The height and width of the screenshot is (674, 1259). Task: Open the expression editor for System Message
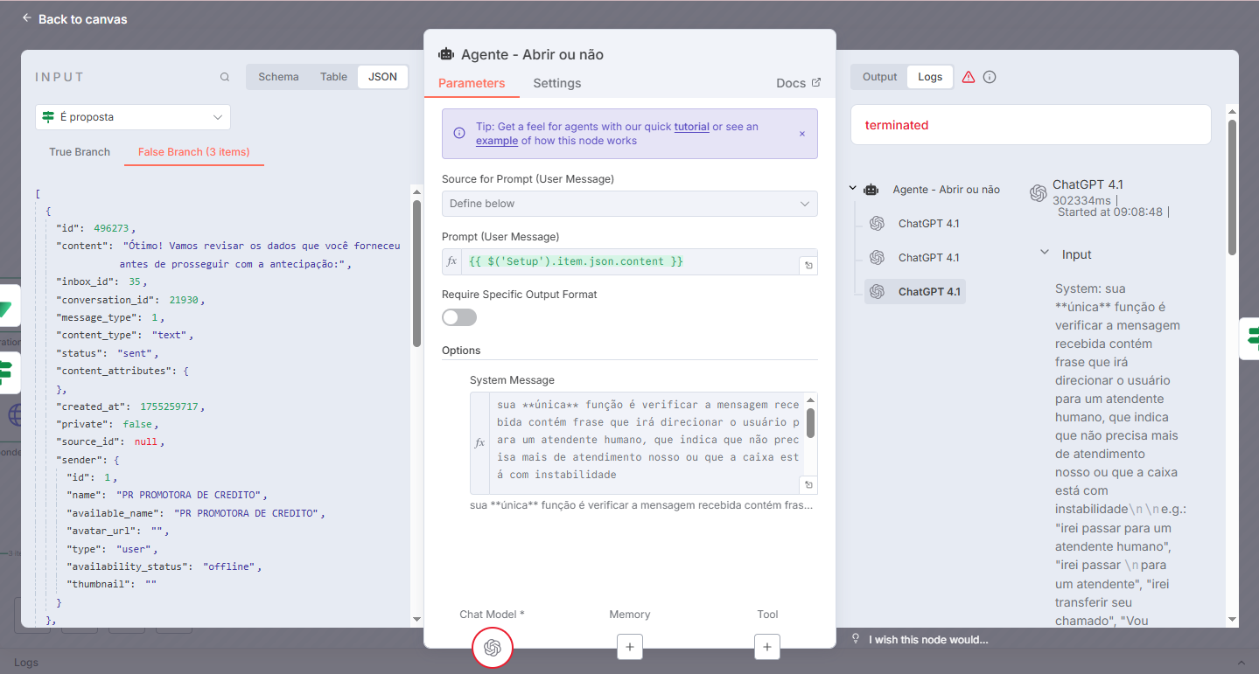[x=809, y=485]
